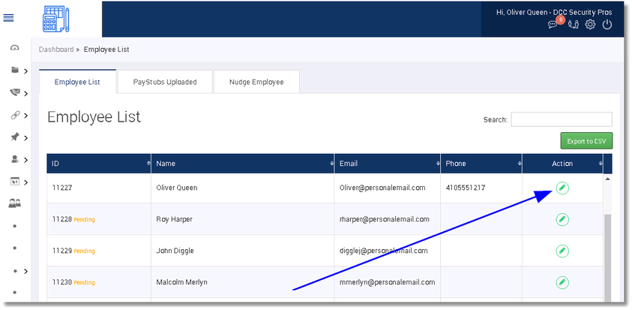Click the email Oliver@personalemail.com
The image size is (632, 310).
click(x=382, y=188)
